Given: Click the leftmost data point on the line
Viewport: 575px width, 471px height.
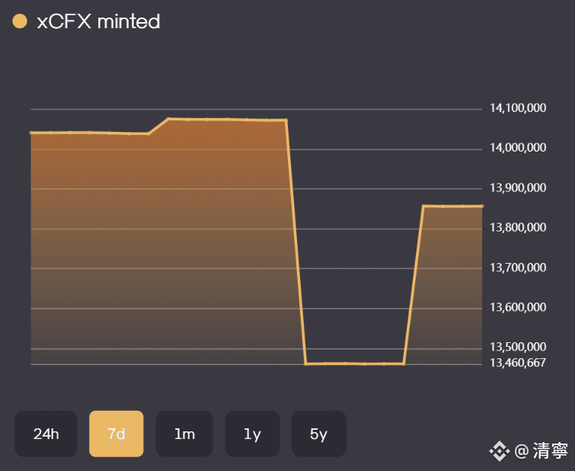Looking at the screenshot, I should (x=31, y=133).
